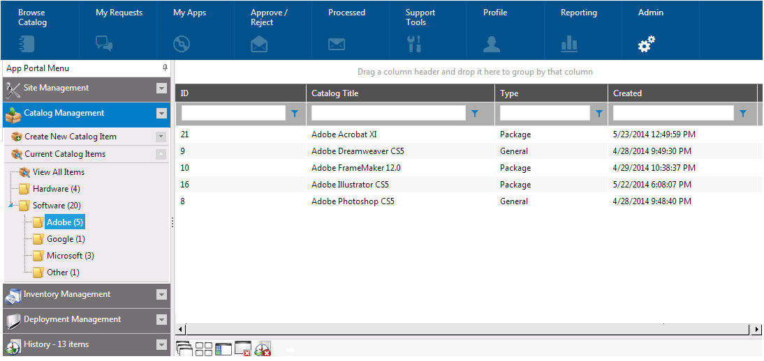764x361 pixels.
Task: Click the tile windows grid icon
Action: (x=204, y=349)
